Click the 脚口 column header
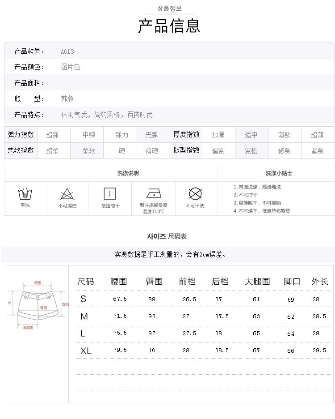The image size is (335, 419). 292,282
